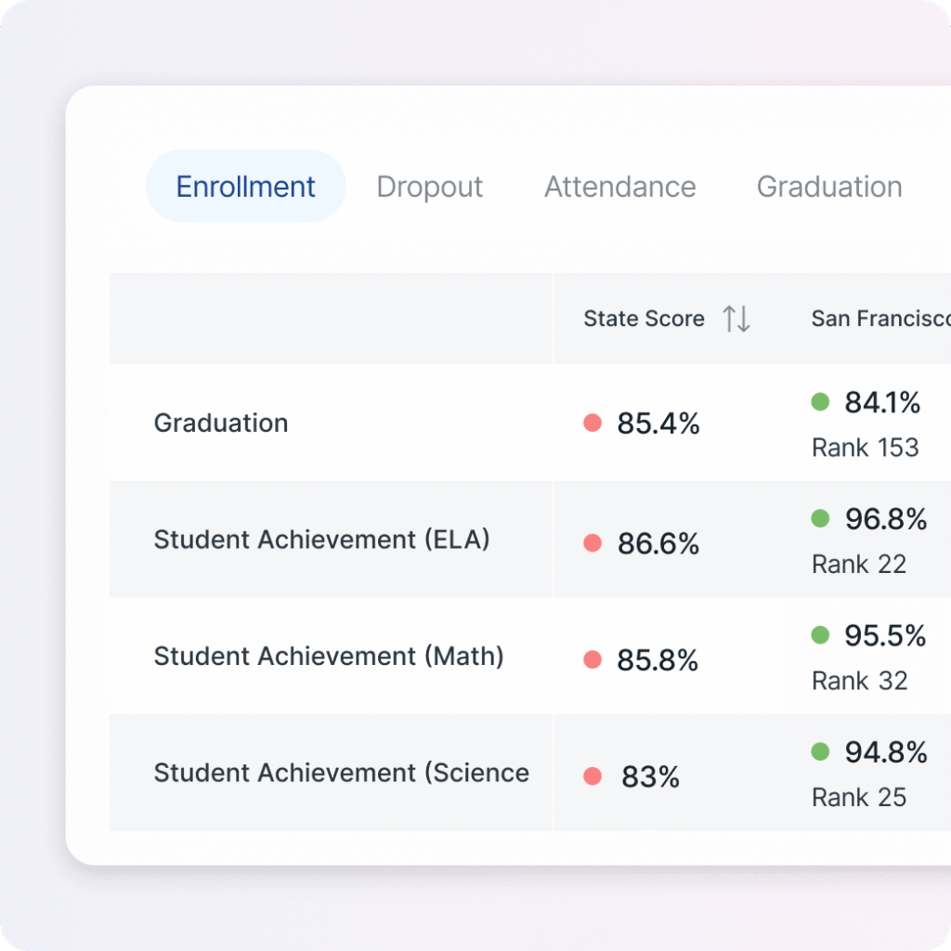Click red dot next to 83% score

click(x=593, y=776)
